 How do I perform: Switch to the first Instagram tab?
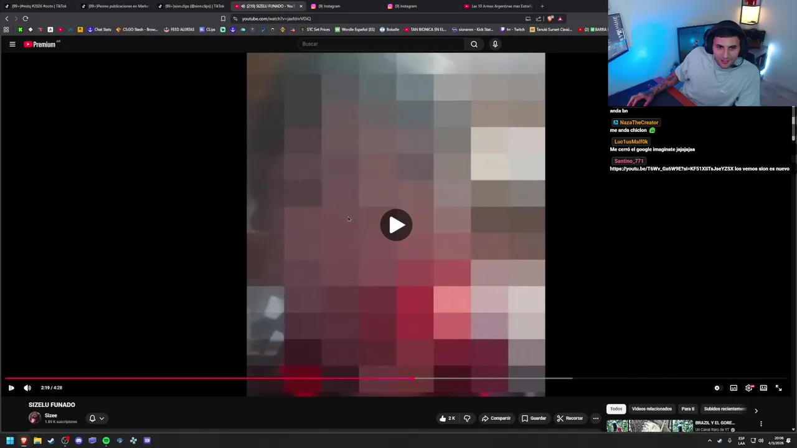click(344, 6)
